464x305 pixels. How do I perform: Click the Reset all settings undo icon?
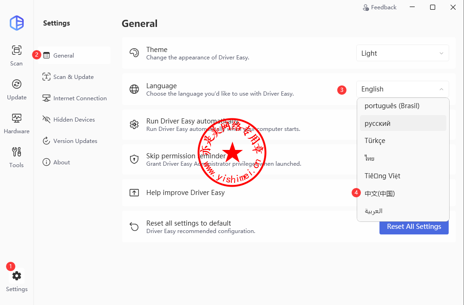134,227
